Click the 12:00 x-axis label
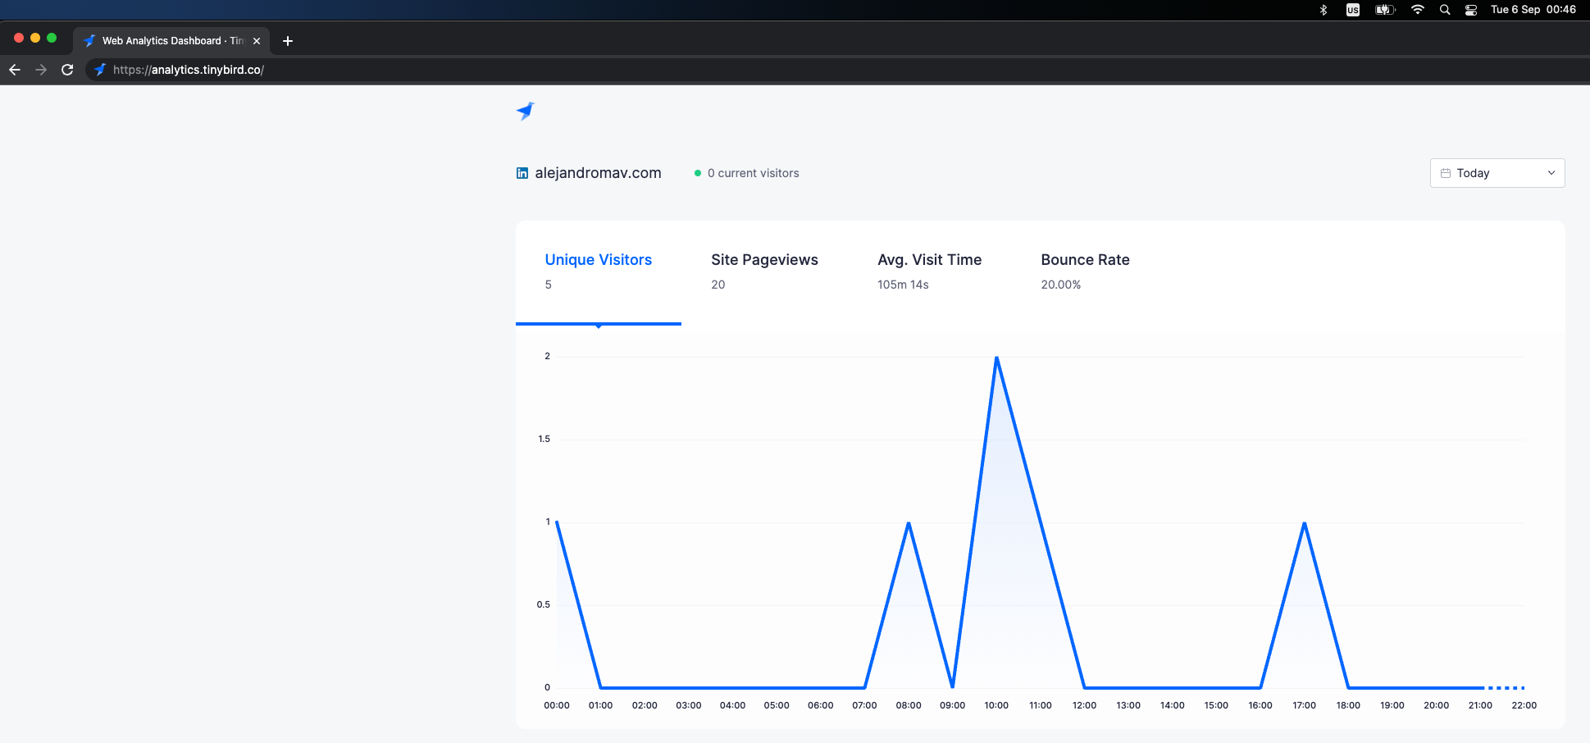 click(x=1084, y=705)
